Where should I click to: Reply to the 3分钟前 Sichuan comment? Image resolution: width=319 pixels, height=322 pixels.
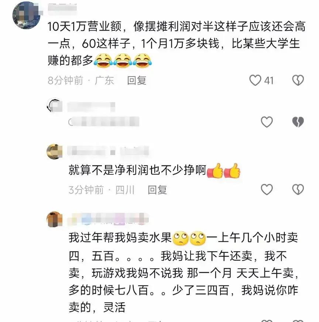(x=157, y=190)
